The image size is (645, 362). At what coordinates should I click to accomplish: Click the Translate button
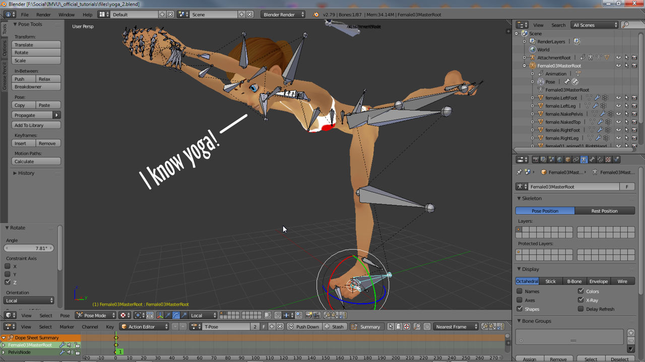click(x=36, y=45)
